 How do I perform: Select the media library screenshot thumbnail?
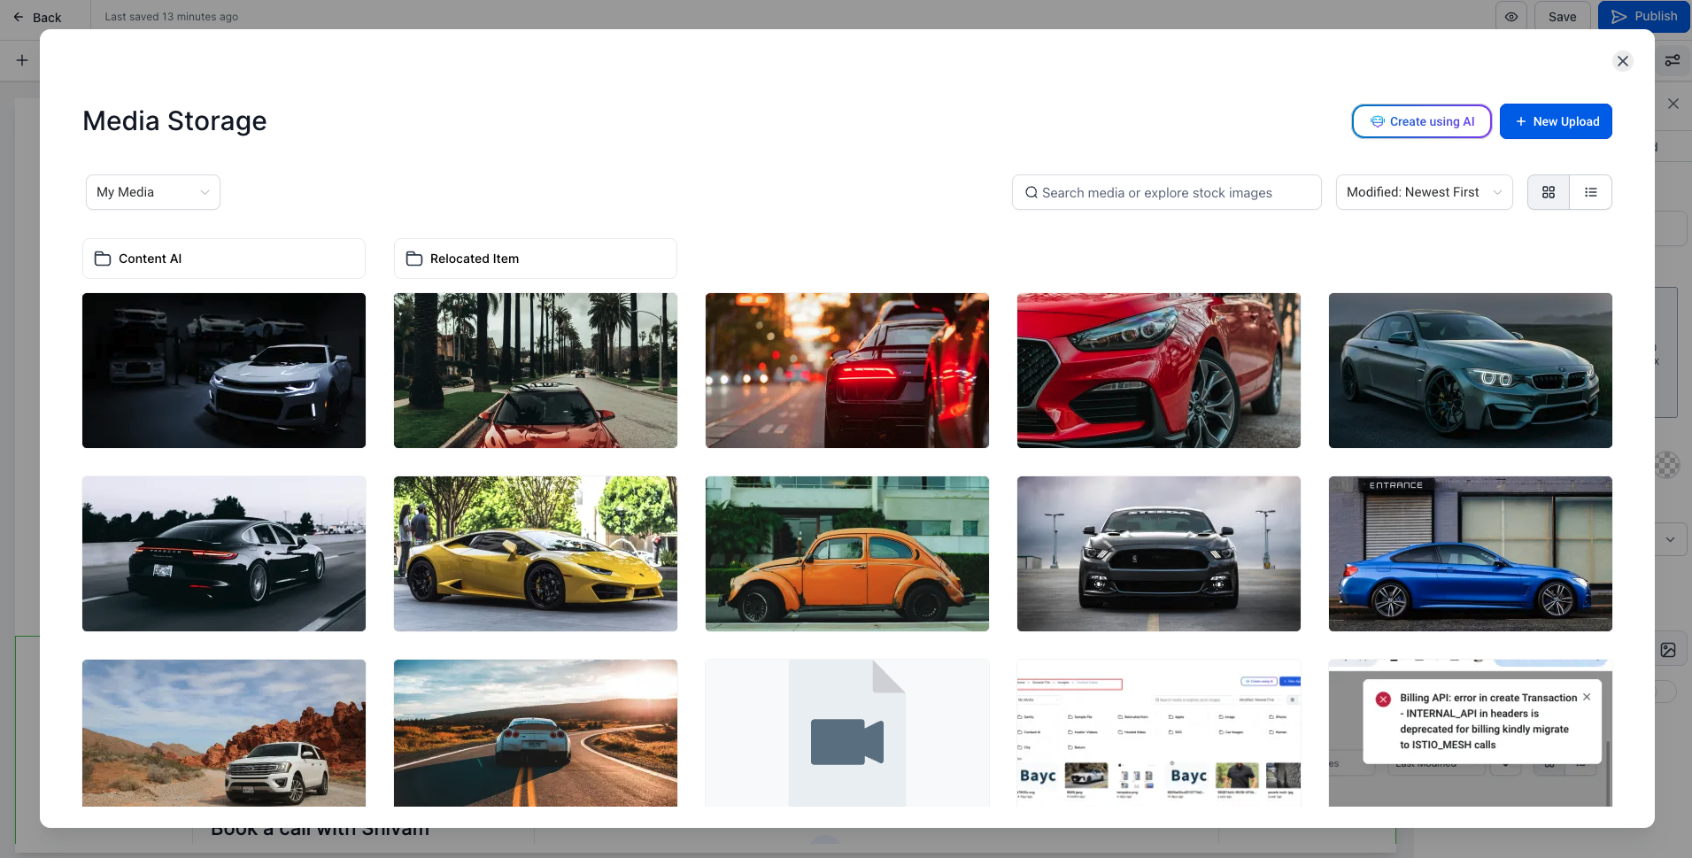[1159, 733]
